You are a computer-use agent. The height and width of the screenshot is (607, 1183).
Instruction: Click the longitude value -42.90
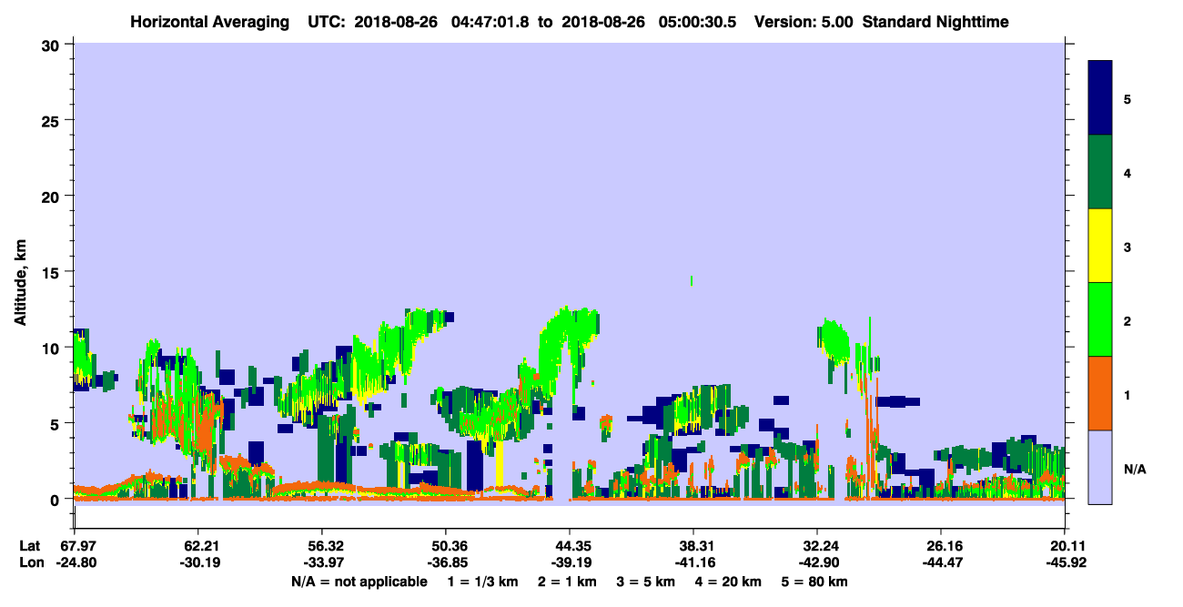tap(817, 563)
